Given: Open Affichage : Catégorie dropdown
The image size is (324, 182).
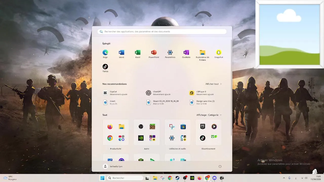Looking at the screenshot, I should click(209, 115).
